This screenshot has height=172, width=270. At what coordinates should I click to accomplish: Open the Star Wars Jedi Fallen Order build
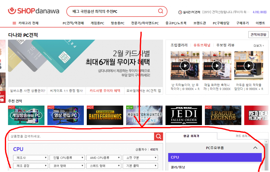point(184,115)
